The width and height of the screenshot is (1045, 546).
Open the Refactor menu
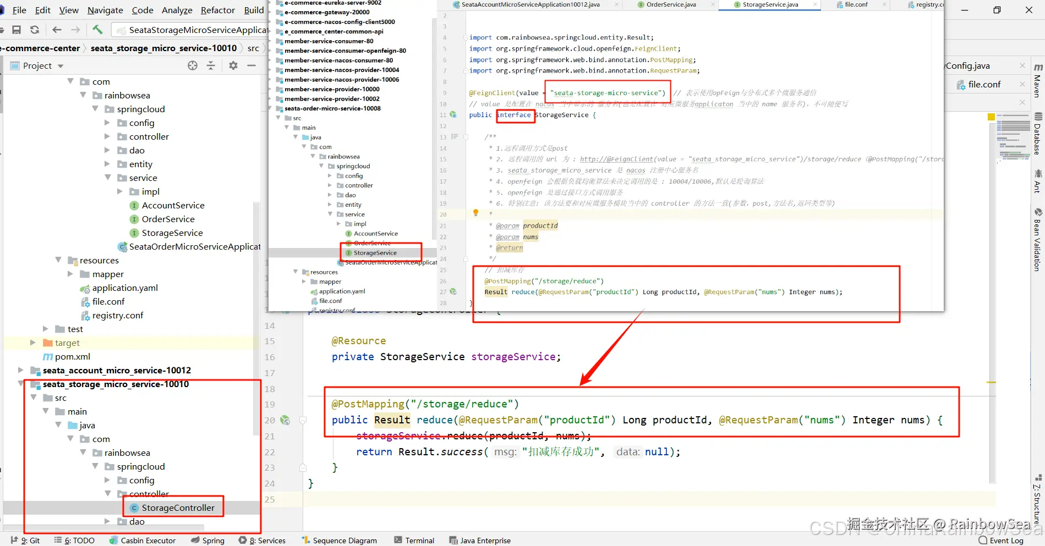point(218,10)
